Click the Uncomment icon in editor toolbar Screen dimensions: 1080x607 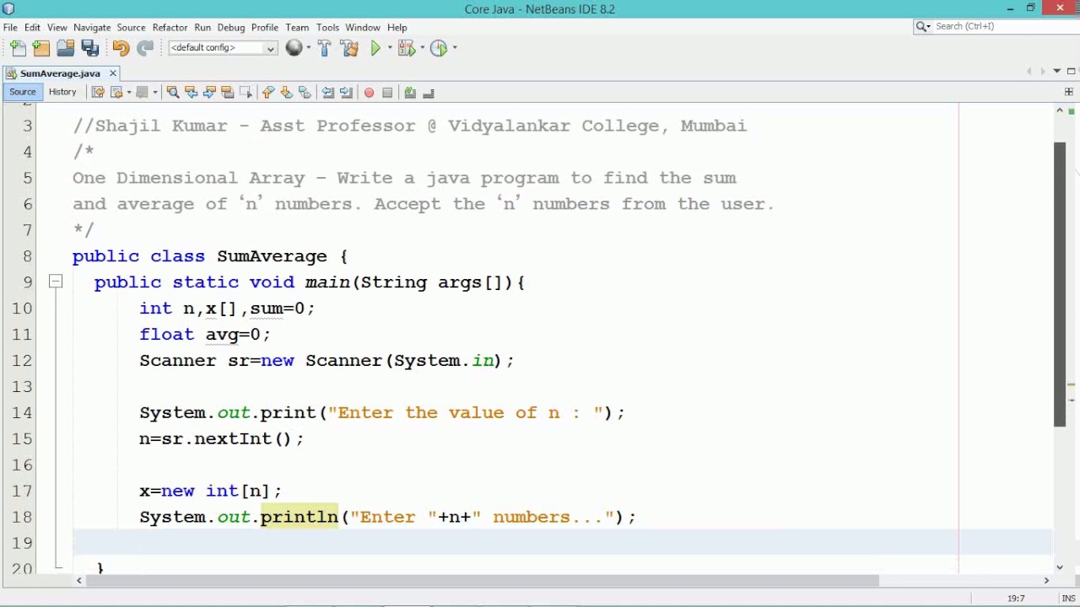[429, 93]
